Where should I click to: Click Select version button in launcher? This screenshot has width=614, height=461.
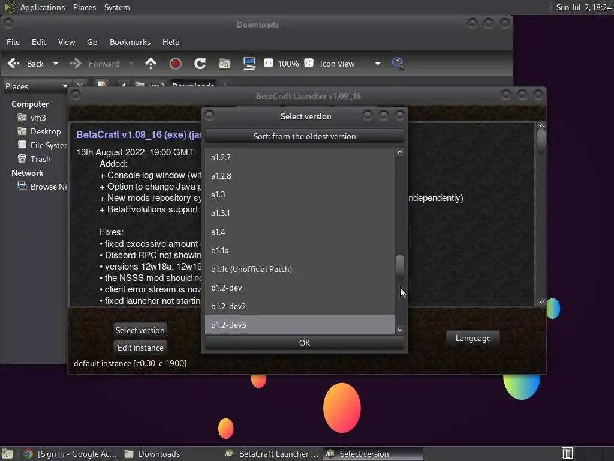pos(140,330)
